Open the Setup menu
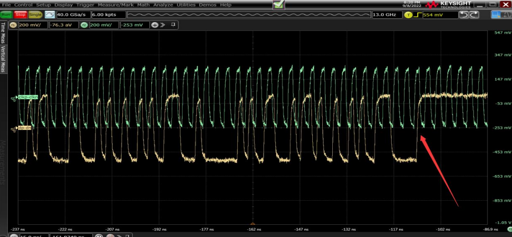 (x=44, y=5)
